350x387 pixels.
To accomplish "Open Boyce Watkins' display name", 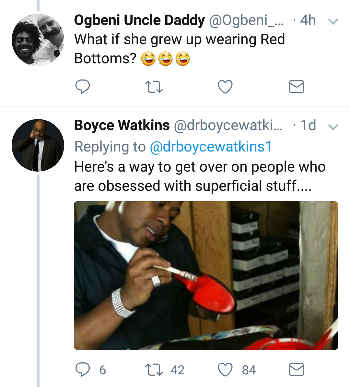I will (x=122, y=125).
